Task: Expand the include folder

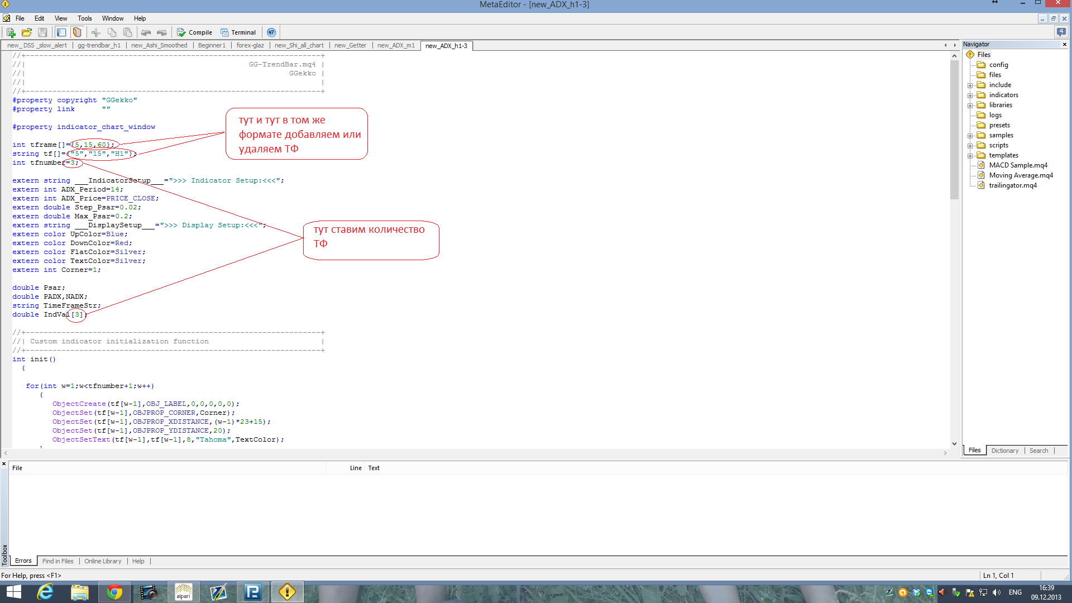Action: 970,85
